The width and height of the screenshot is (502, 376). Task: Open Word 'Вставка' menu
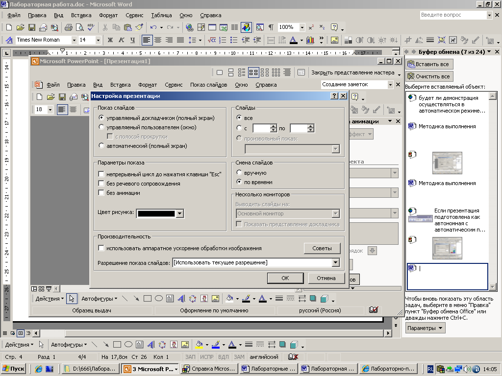point(81,15)
